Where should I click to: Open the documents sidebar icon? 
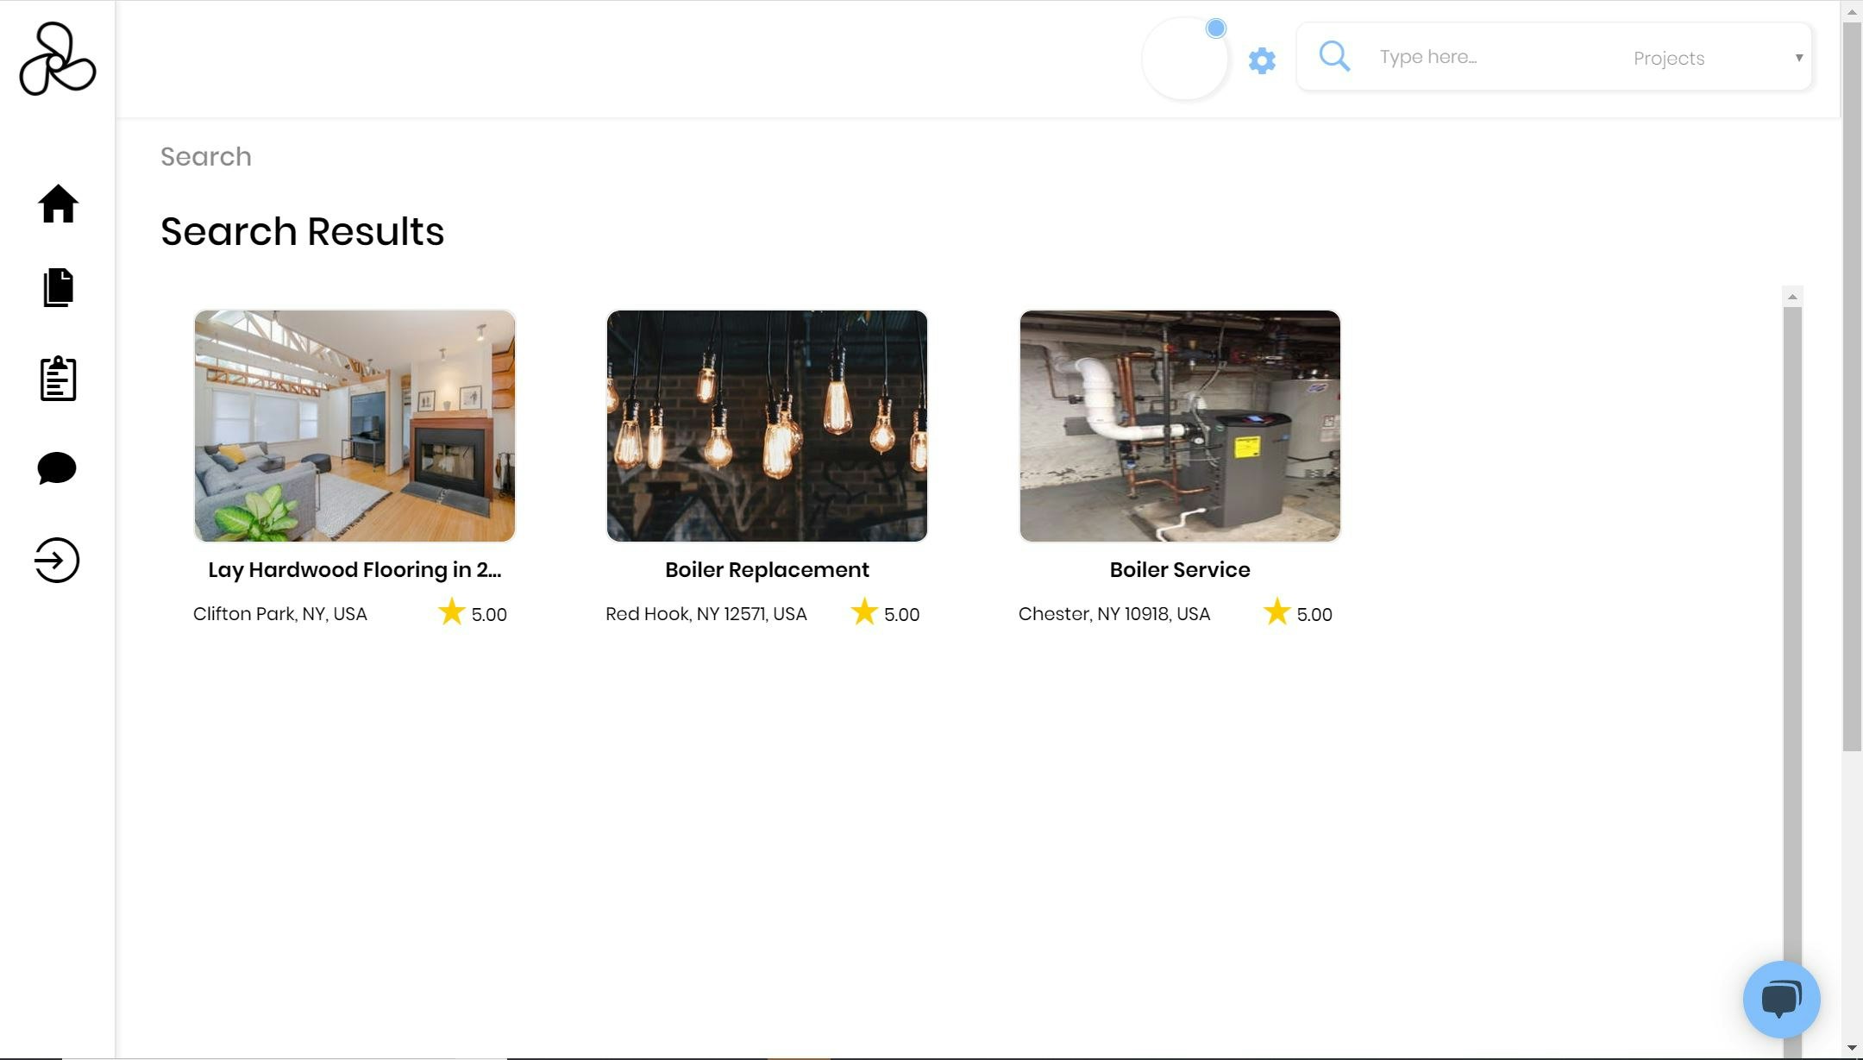click(58, 287)
